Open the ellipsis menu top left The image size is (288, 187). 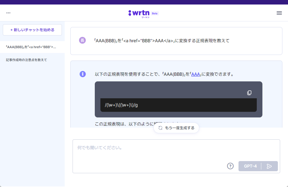pyautogui.click(x=8, y=13)
